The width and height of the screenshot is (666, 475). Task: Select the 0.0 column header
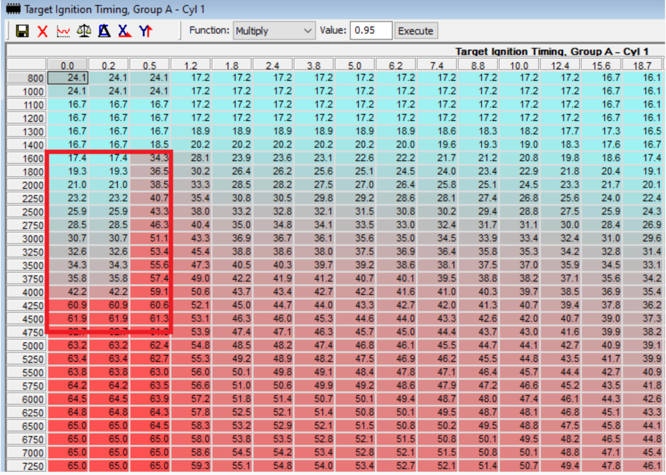[68, 65]
